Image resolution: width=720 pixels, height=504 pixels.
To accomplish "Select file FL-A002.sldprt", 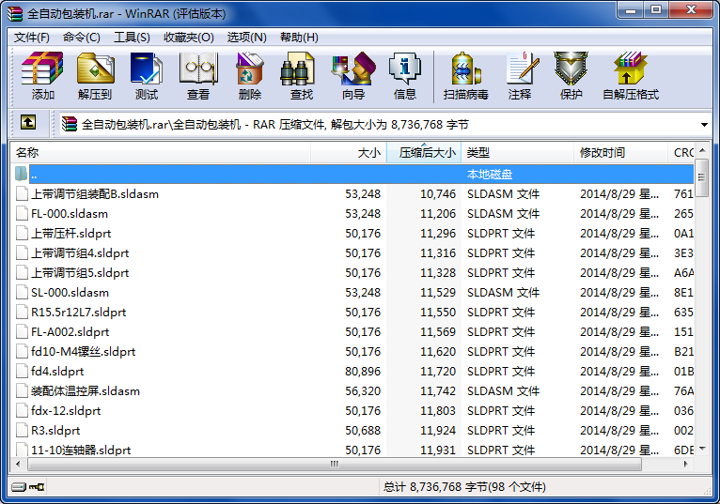I will [70, 332].
